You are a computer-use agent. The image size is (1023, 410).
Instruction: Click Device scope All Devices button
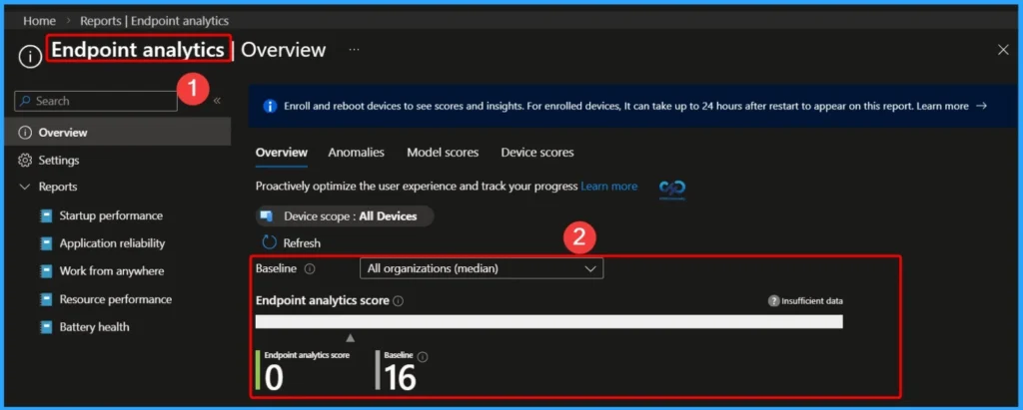345,216
